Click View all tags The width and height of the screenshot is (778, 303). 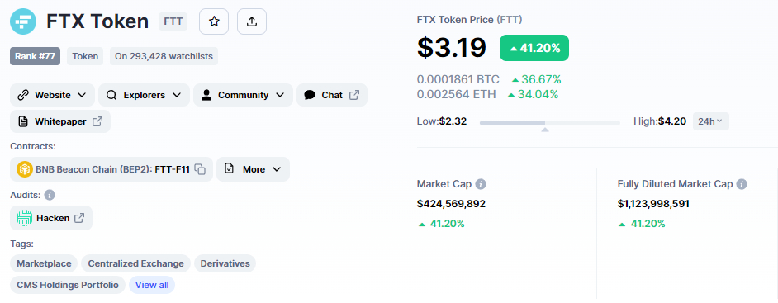coord(152,285)
